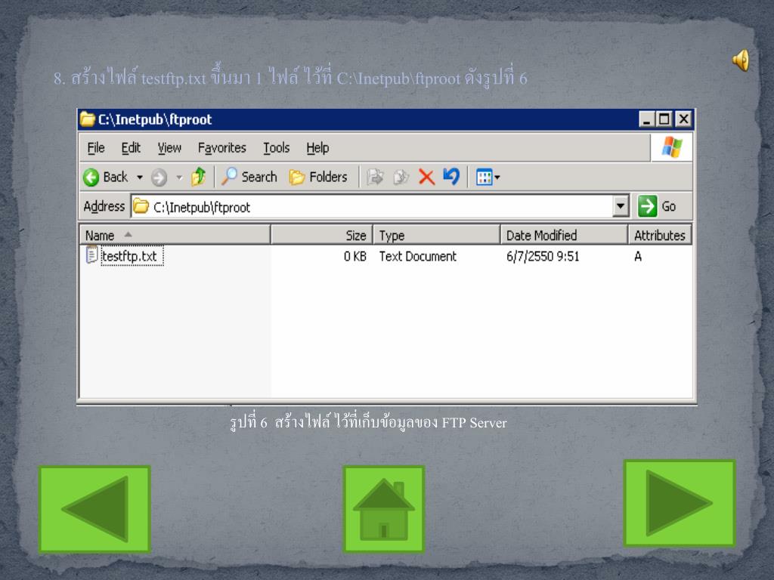Click the testftp.txt document icon
Image resolution: width=774 pixels, height=580 pixels.
point(91,255)
